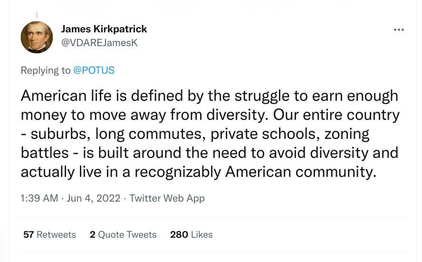
Task: Click the Twitter Web App source link
Action: click(167, 198)
